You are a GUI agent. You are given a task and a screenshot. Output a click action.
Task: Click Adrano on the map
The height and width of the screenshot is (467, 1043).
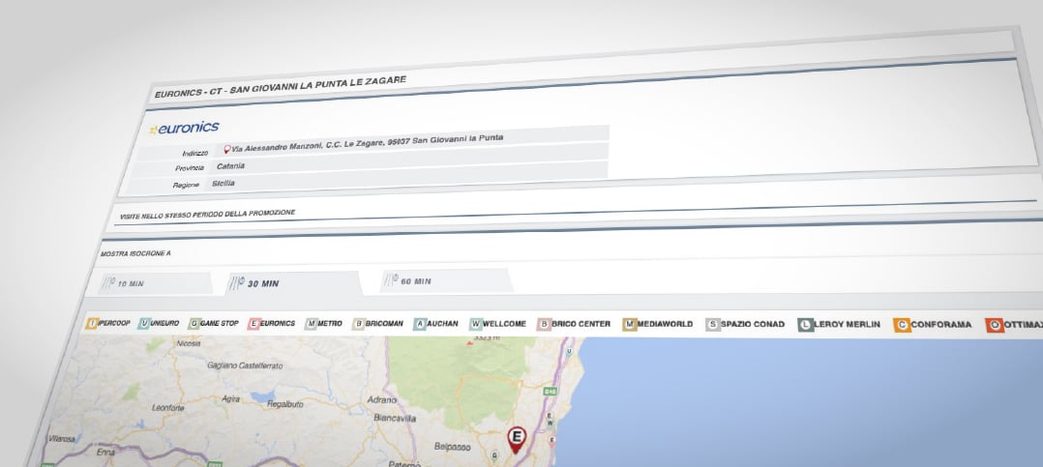pyautogui.click(x=382, y=400)
